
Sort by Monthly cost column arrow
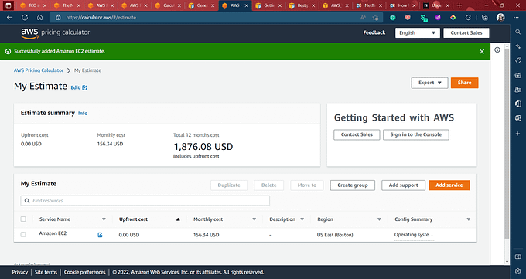tap(254, 219)
